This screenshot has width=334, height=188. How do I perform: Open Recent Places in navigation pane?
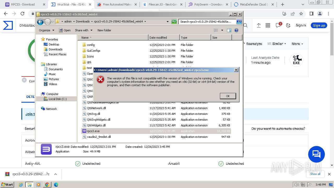57,54
